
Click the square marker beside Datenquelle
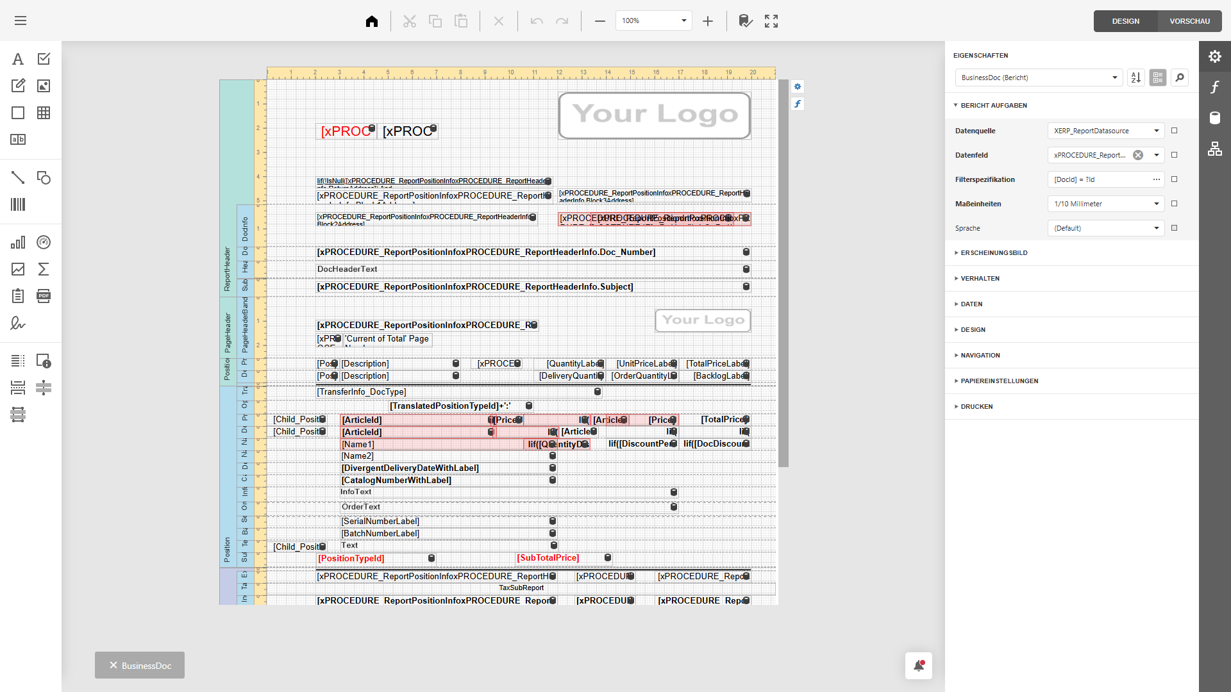[1175, 131]
